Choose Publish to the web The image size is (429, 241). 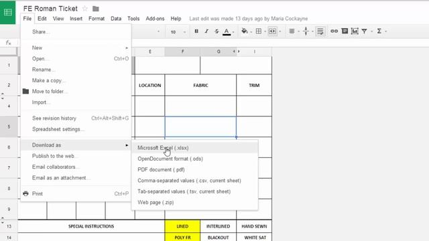tap(76, 156)
